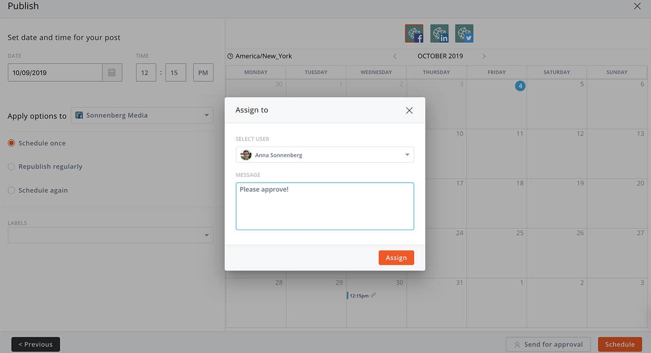Open the Apply options to dropdown

coord(142,115)
